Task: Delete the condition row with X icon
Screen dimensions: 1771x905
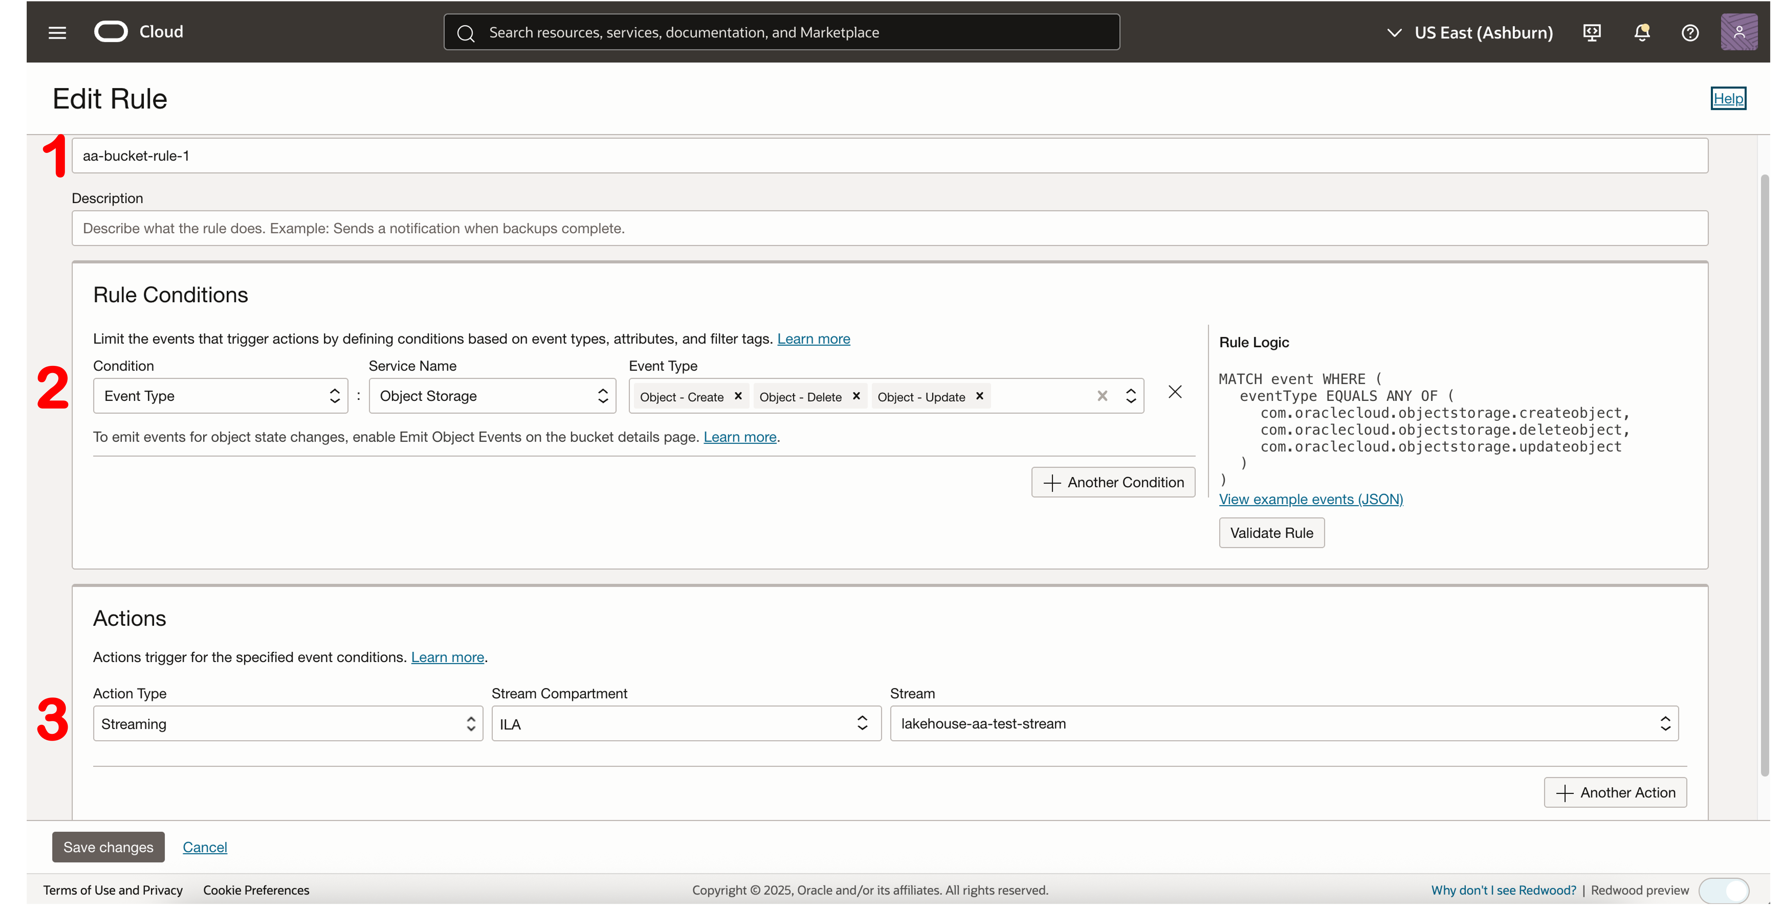Action: click(1175, 392)
